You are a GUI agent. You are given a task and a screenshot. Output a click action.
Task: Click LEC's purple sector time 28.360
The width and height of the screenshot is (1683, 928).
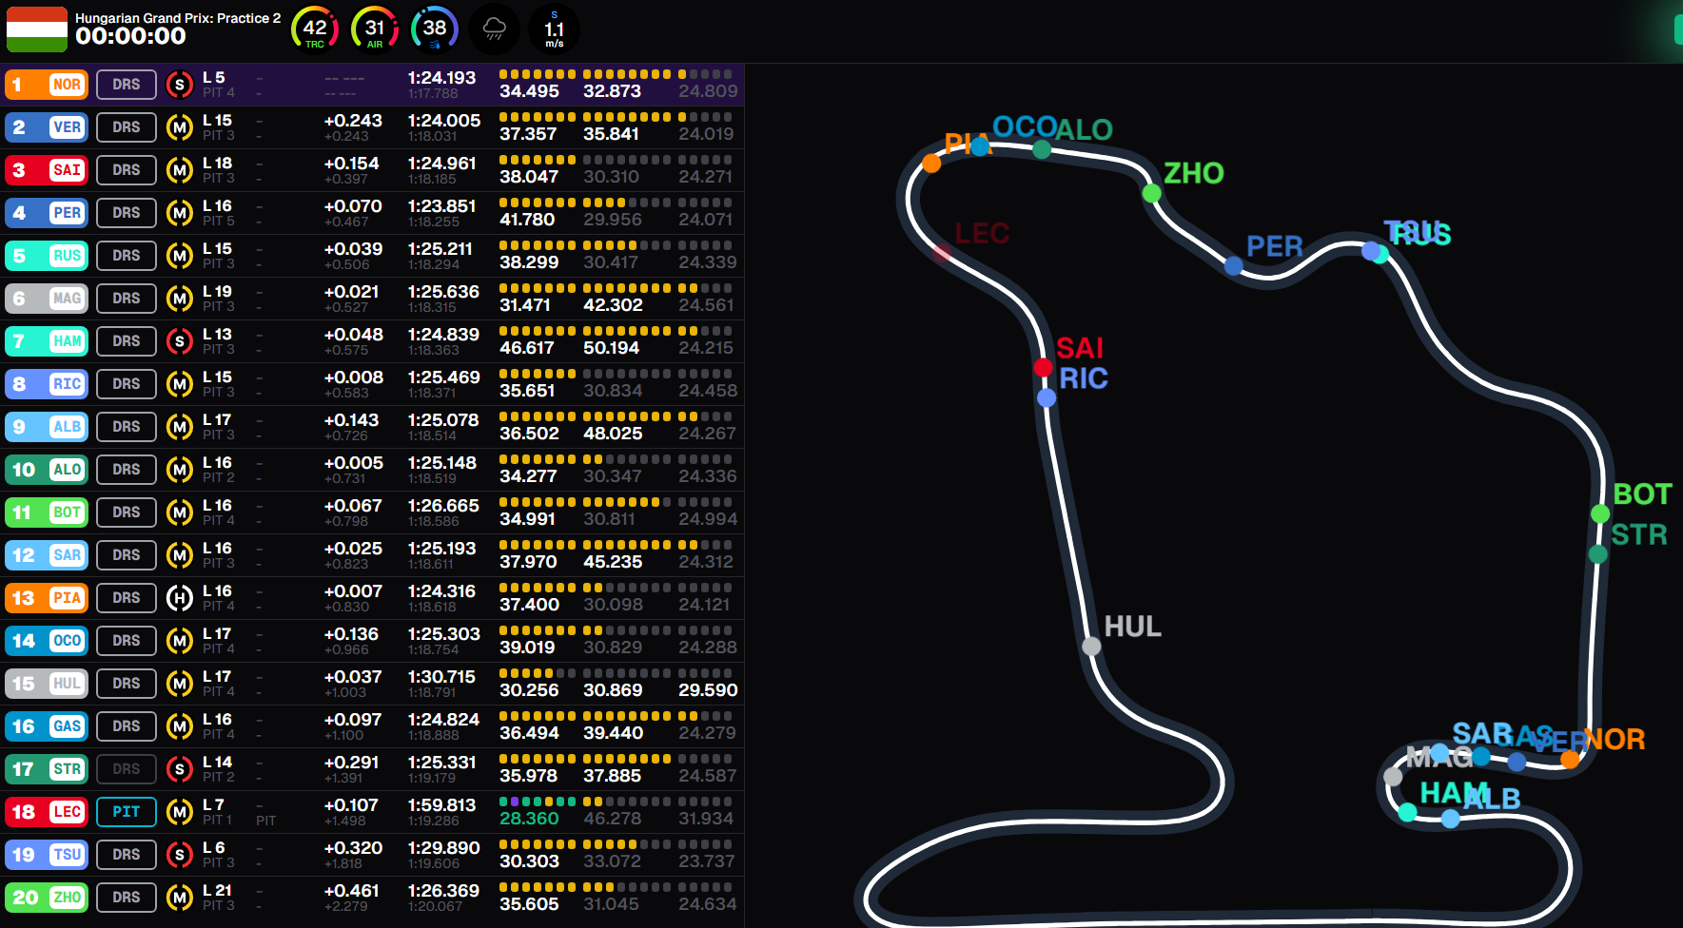point(529,819)
